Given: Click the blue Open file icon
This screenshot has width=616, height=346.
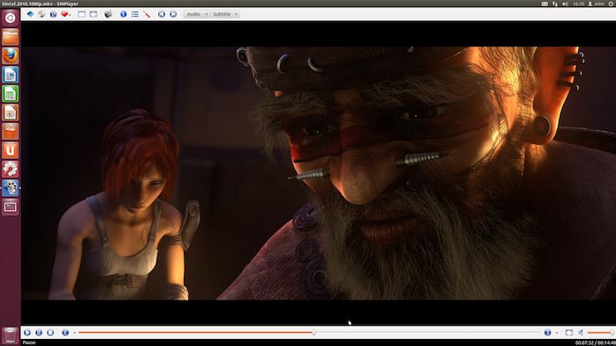Looking at the screenshot, I should coord(30,14).
